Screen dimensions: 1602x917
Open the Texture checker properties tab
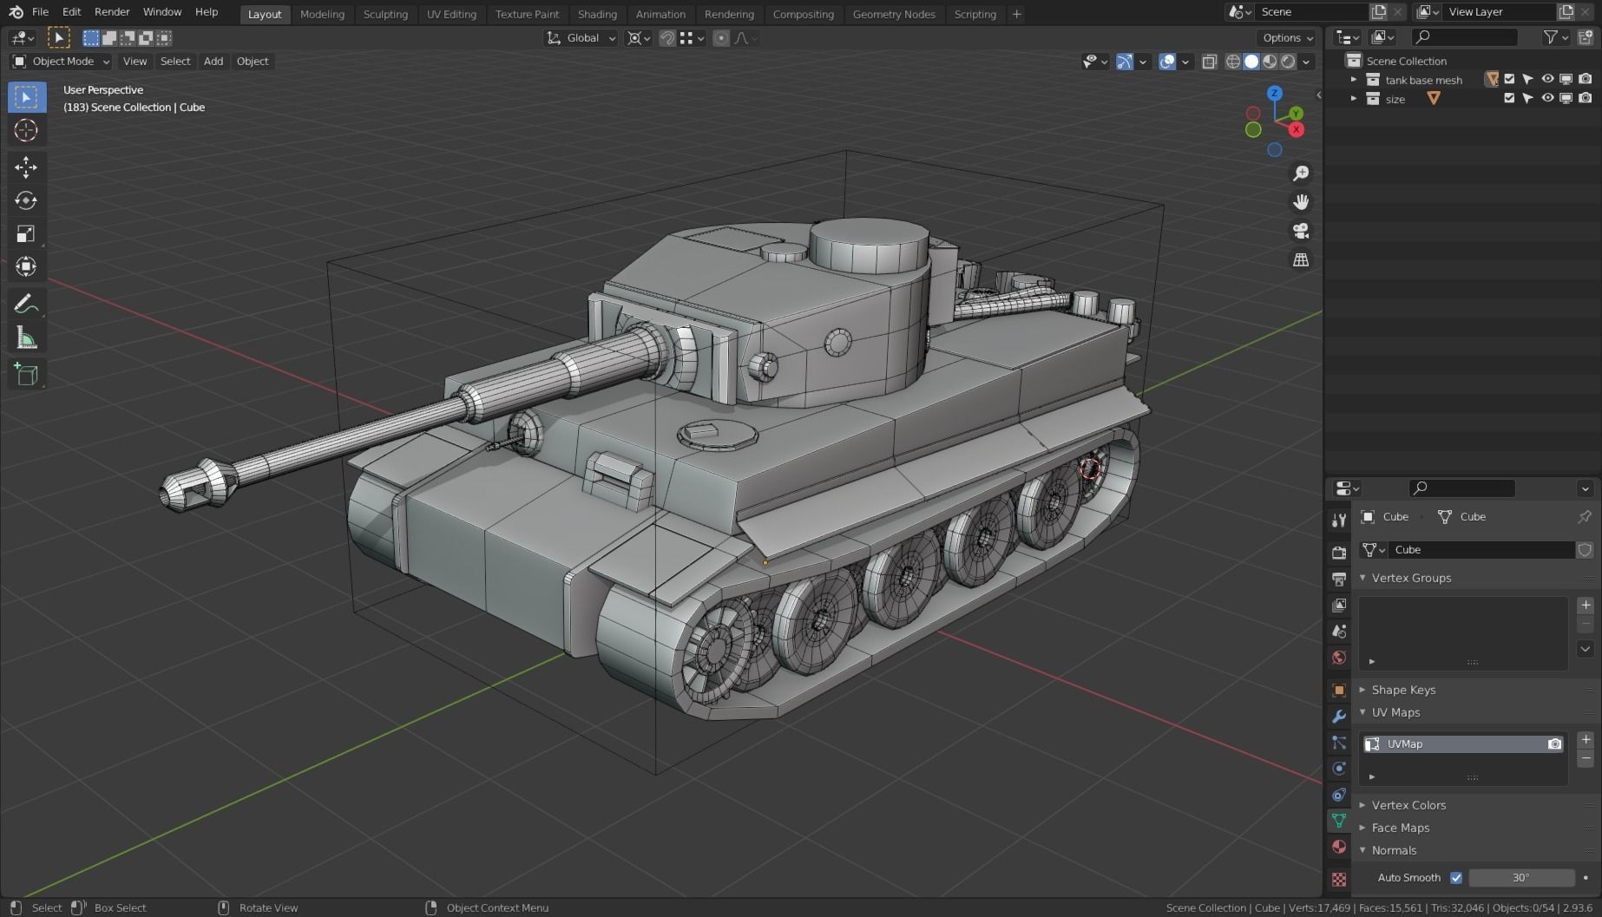[1339, 880]
